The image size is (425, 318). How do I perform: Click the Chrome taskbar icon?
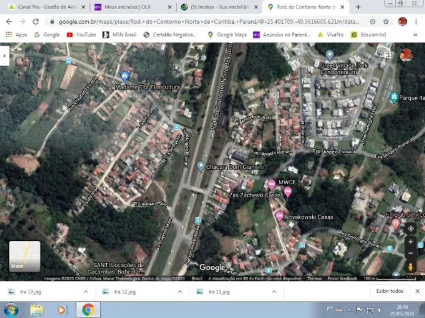tap(88, 310)
